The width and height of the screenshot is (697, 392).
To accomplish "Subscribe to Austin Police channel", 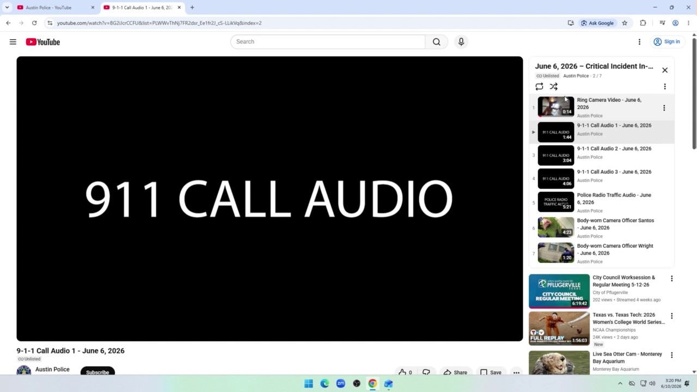I will 97,372.
